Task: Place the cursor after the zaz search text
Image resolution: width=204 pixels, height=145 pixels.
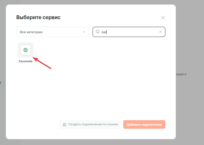Action: coord(107,32)
